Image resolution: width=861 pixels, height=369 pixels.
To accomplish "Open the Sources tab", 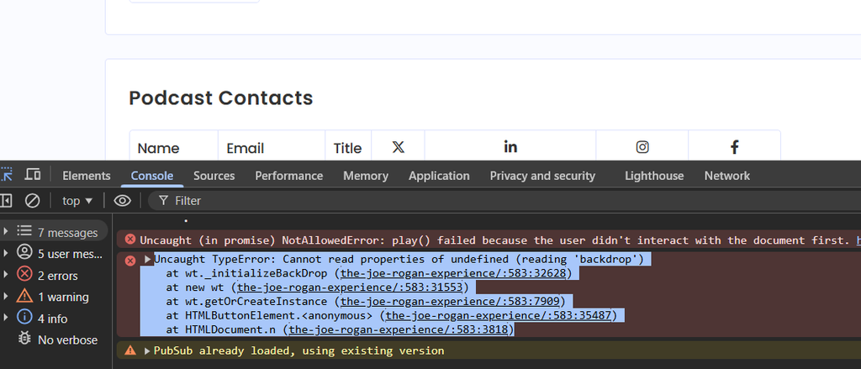I will (x=214, y=176).
